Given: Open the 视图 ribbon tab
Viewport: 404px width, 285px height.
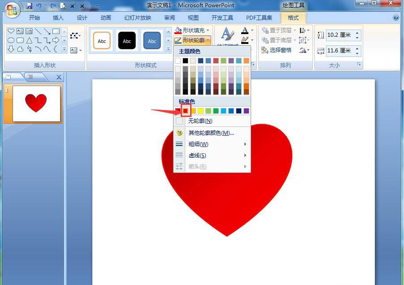Looking at the screenshot, I should tap(193, 18).
